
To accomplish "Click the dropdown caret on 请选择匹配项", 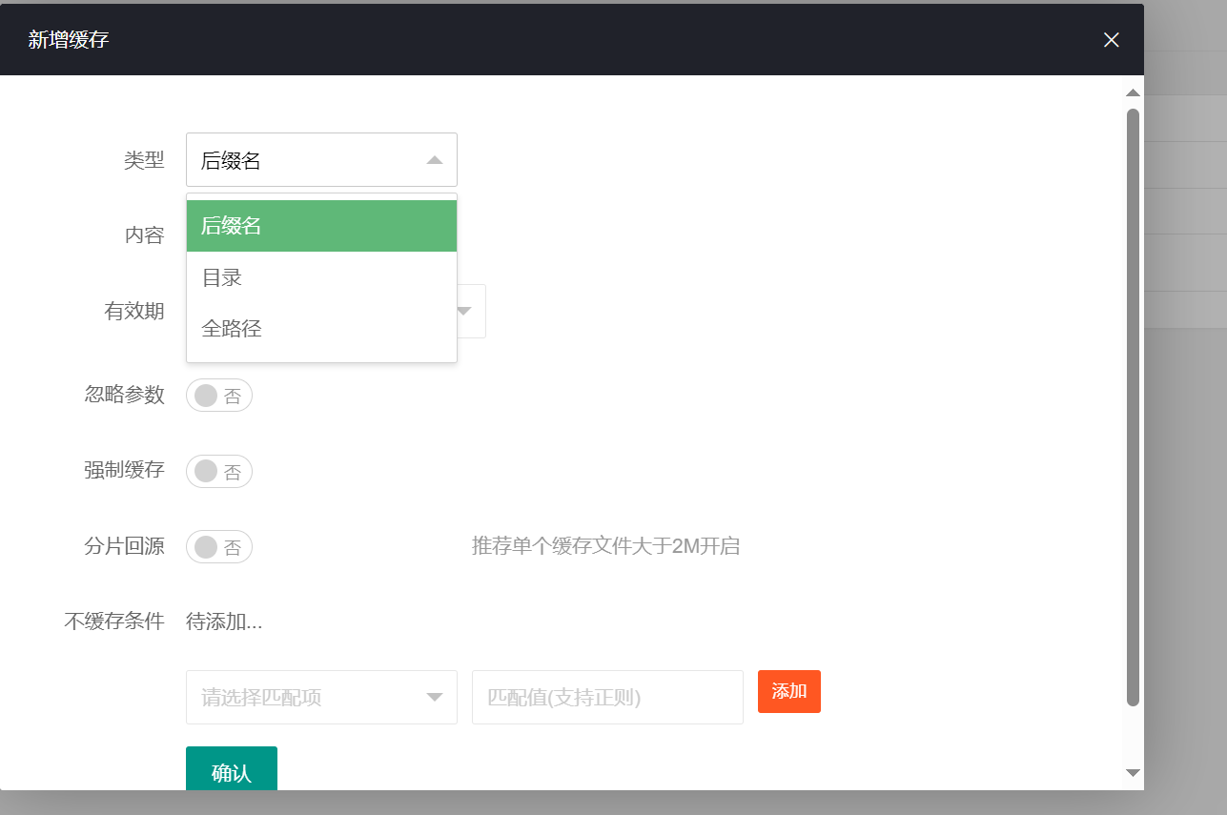I will click(x=436, y=697).
